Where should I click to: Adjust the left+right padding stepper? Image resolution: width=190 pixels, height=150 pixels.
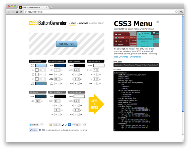59,84
